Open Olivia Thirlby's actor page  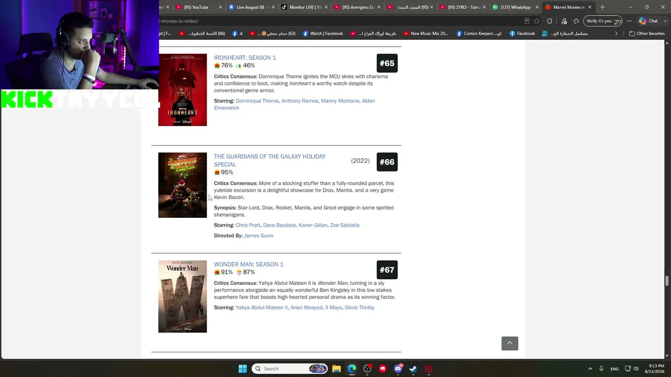coord(360,307)
